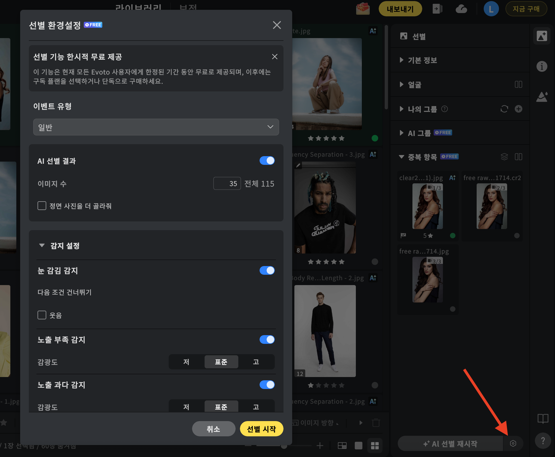Click the 선별 시작 button

point(261,429)
